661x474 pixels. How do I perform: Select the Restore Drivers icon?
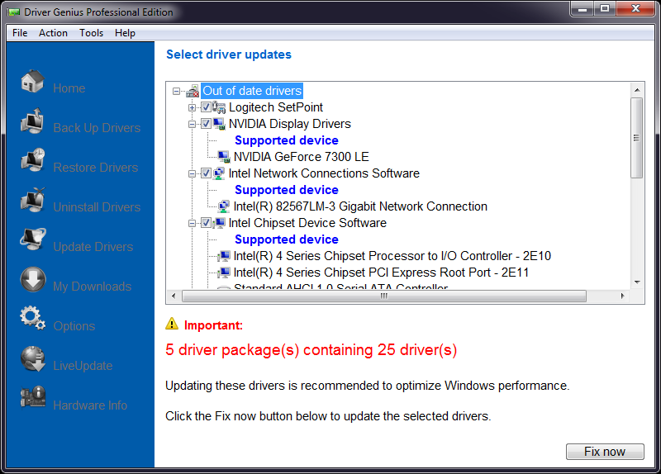(32, 162)
